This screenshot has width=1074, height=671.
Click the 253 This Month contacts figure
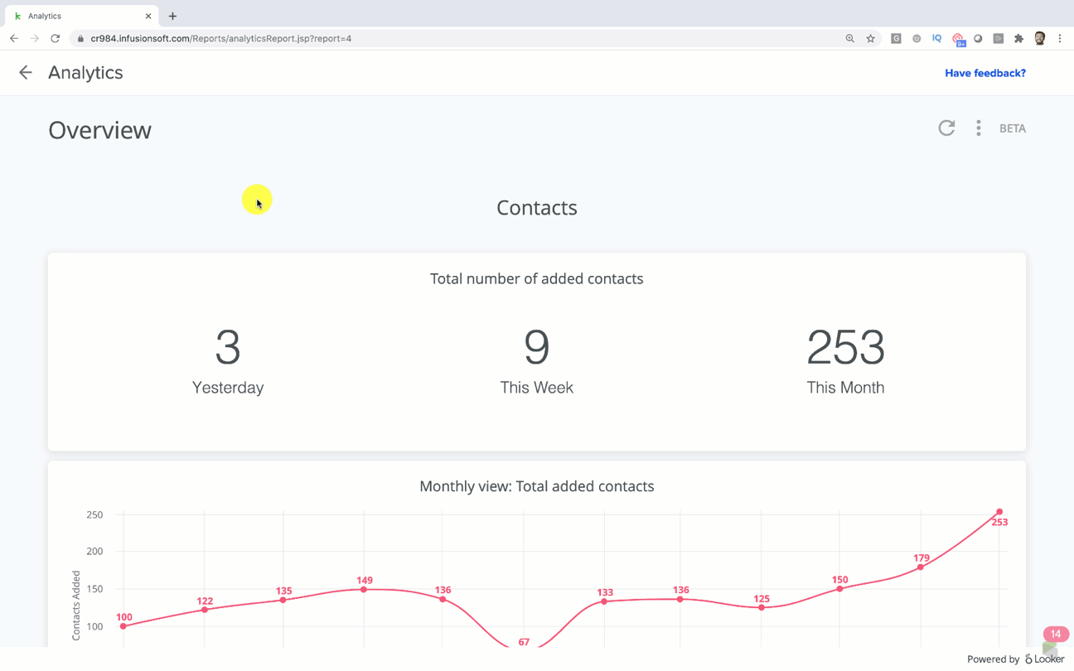(x=845, y=347)
